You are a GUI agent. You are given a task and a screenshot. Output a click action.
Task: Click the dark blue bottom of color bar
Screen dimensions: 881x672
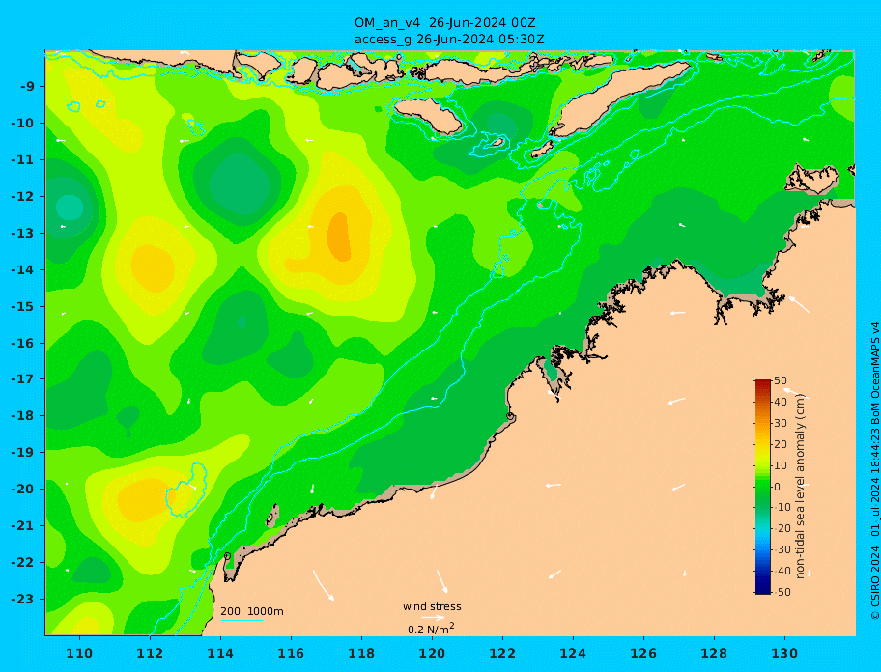[762, 591]
